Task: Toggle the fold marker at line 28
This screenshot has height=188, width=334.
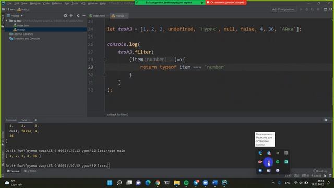Action: click(x=105, y=60)
